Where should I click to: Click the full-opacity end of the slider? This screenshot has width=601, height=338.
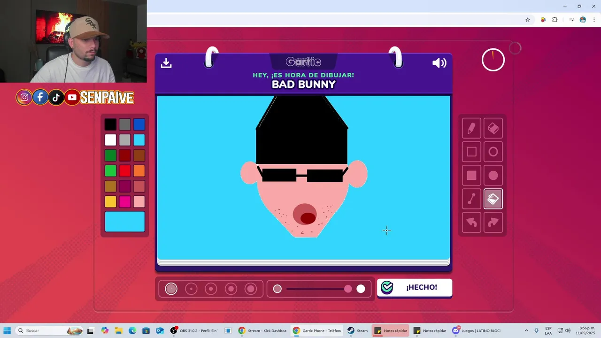pos(361,289)
